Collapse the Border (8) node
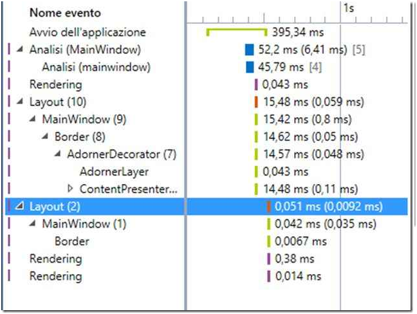Viewport: 417px width, 314px height. click(45, 136)
